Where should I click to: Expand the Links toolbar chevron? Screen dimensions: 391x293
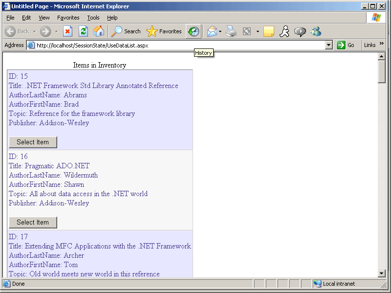click(x=382, y=44)
